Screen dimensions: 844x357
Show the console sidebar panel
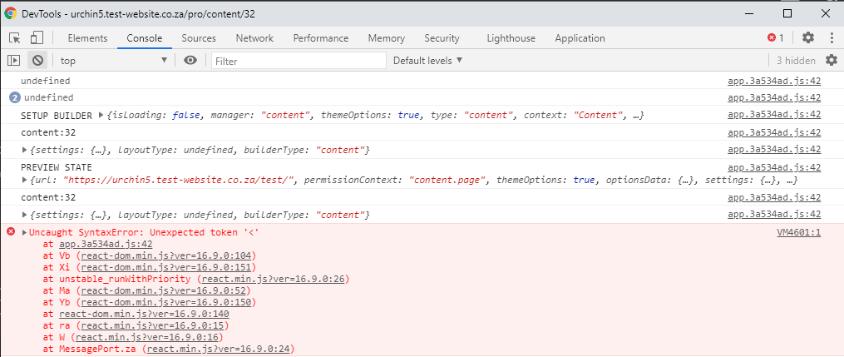click(x=14, y=61)
